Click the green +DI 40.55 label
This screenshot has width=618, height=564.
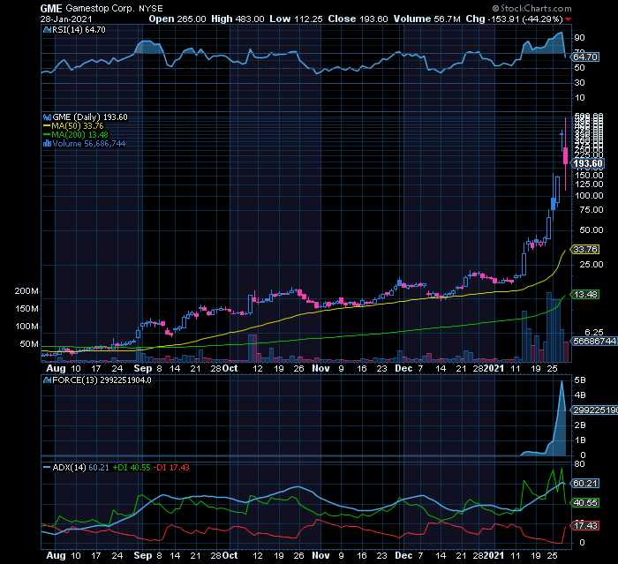132,468
